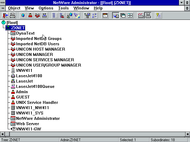This screenshot has height=142, width=190.
Task: Restore the child window via menu-bar arrows
Action: (187, 8)
